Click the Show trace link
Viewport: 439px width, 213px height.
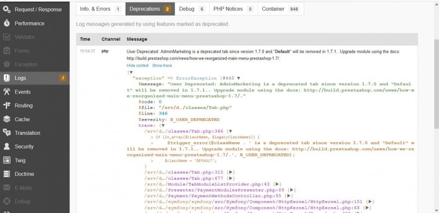point(162,65)
